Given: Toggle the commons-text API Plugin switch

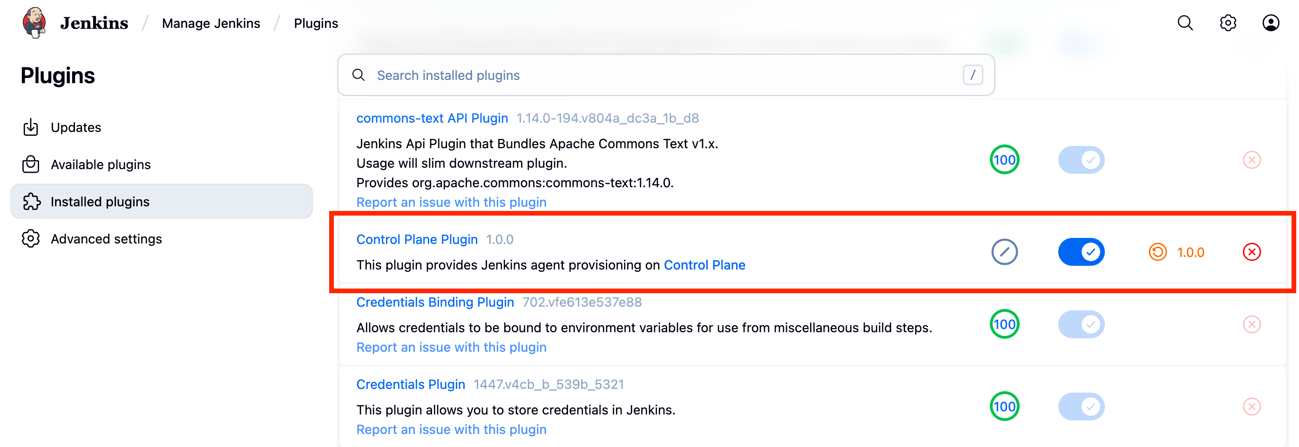Looking at the screenshot, I should [x=1081, y=159].
